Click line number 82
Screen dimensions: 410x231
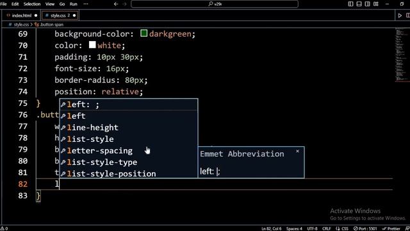[x=23, y=184]
